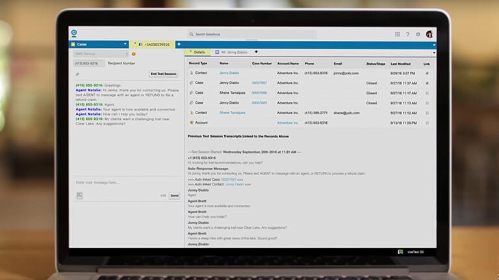Click the Name column header
Image resolution: width=499 pixels, height=280 pixels.
point(224,64)
